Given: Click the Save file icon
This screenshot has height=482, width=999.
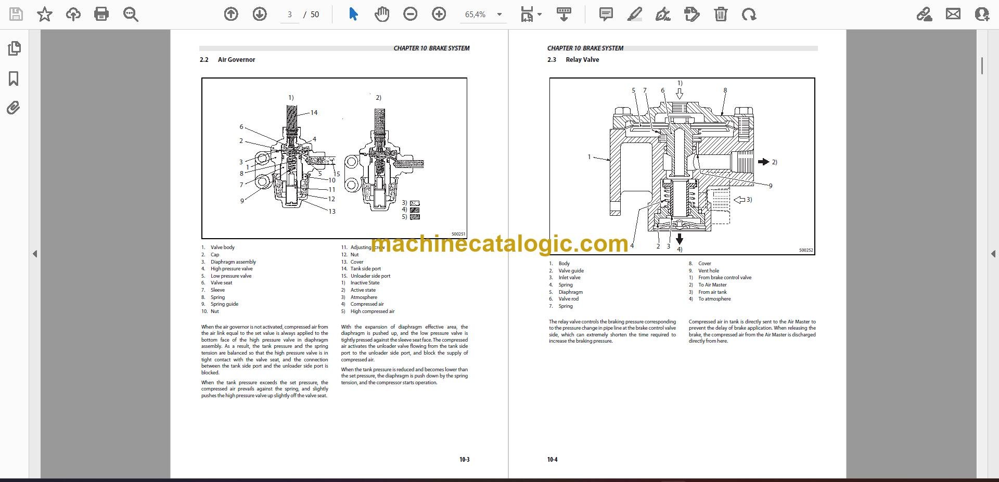Looking at the screenshot, I should point(16,15).
